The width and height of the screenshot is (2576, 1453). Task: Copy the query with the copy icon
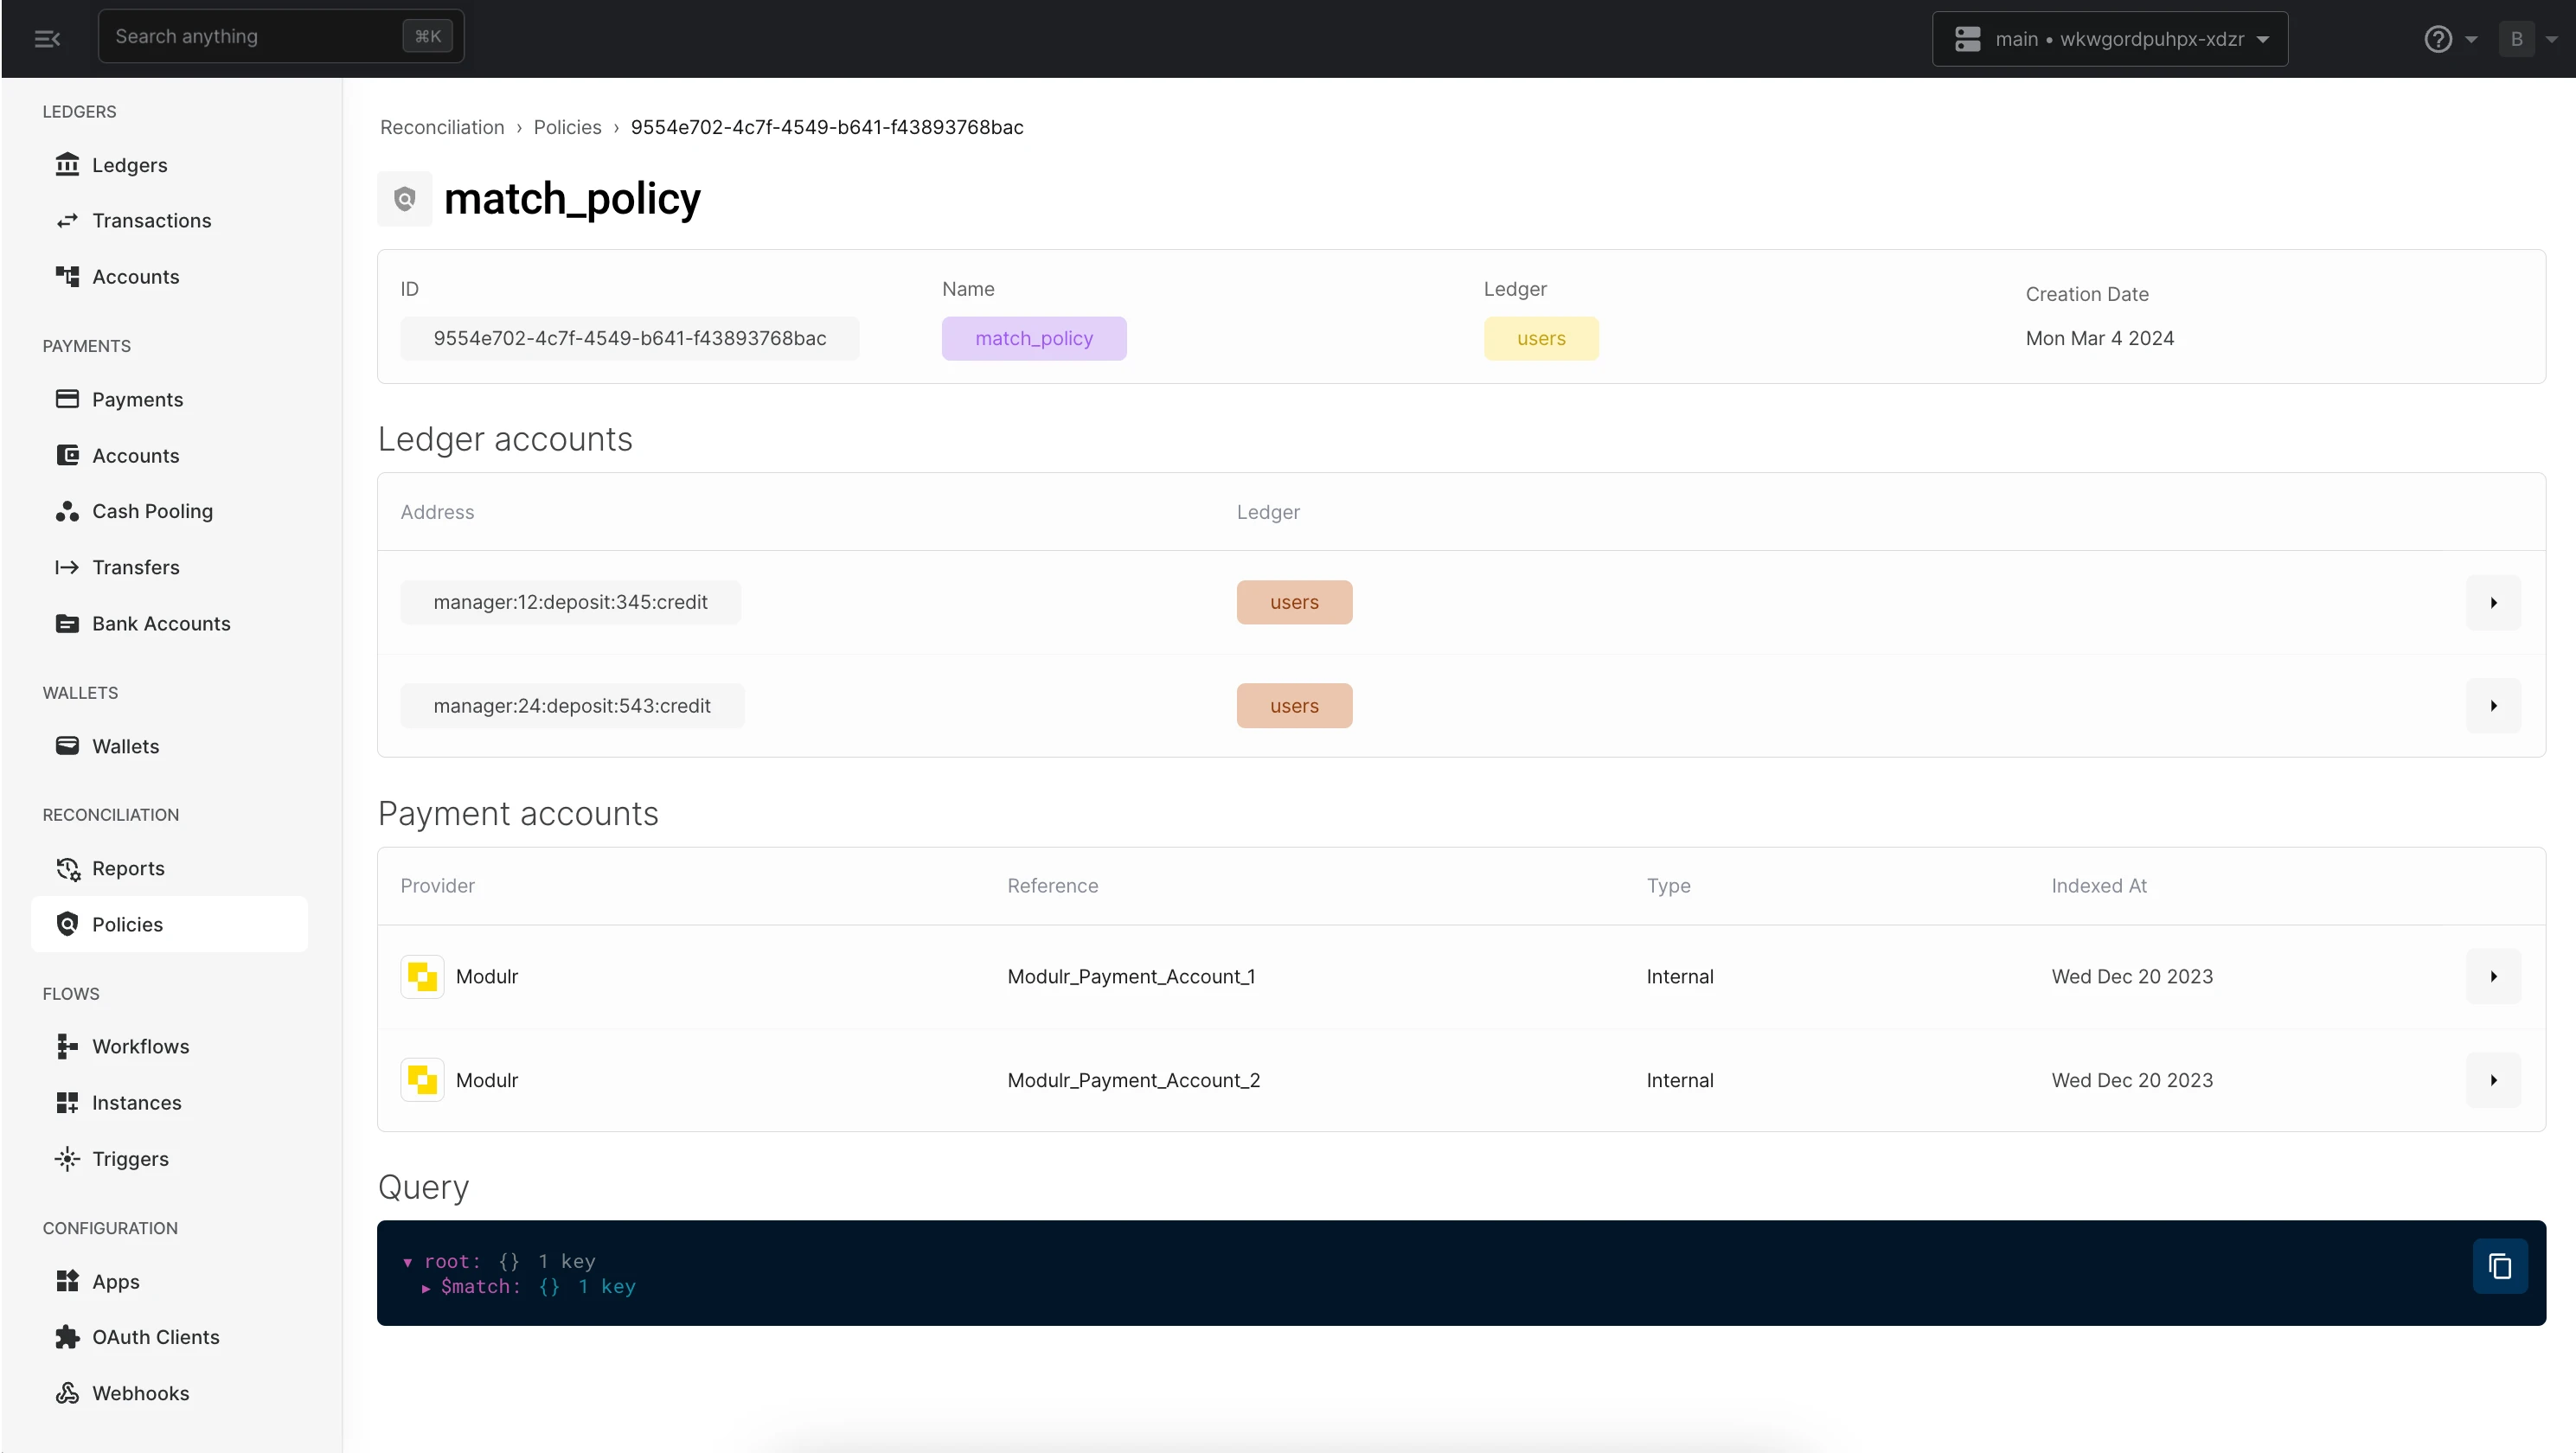tap(2499, 1266)
